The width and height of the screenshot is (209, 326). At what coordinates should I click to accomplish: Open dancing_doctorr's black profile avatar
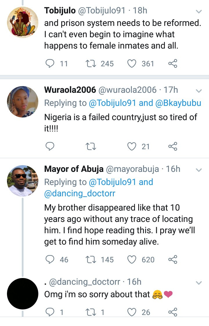click(22, 294)
